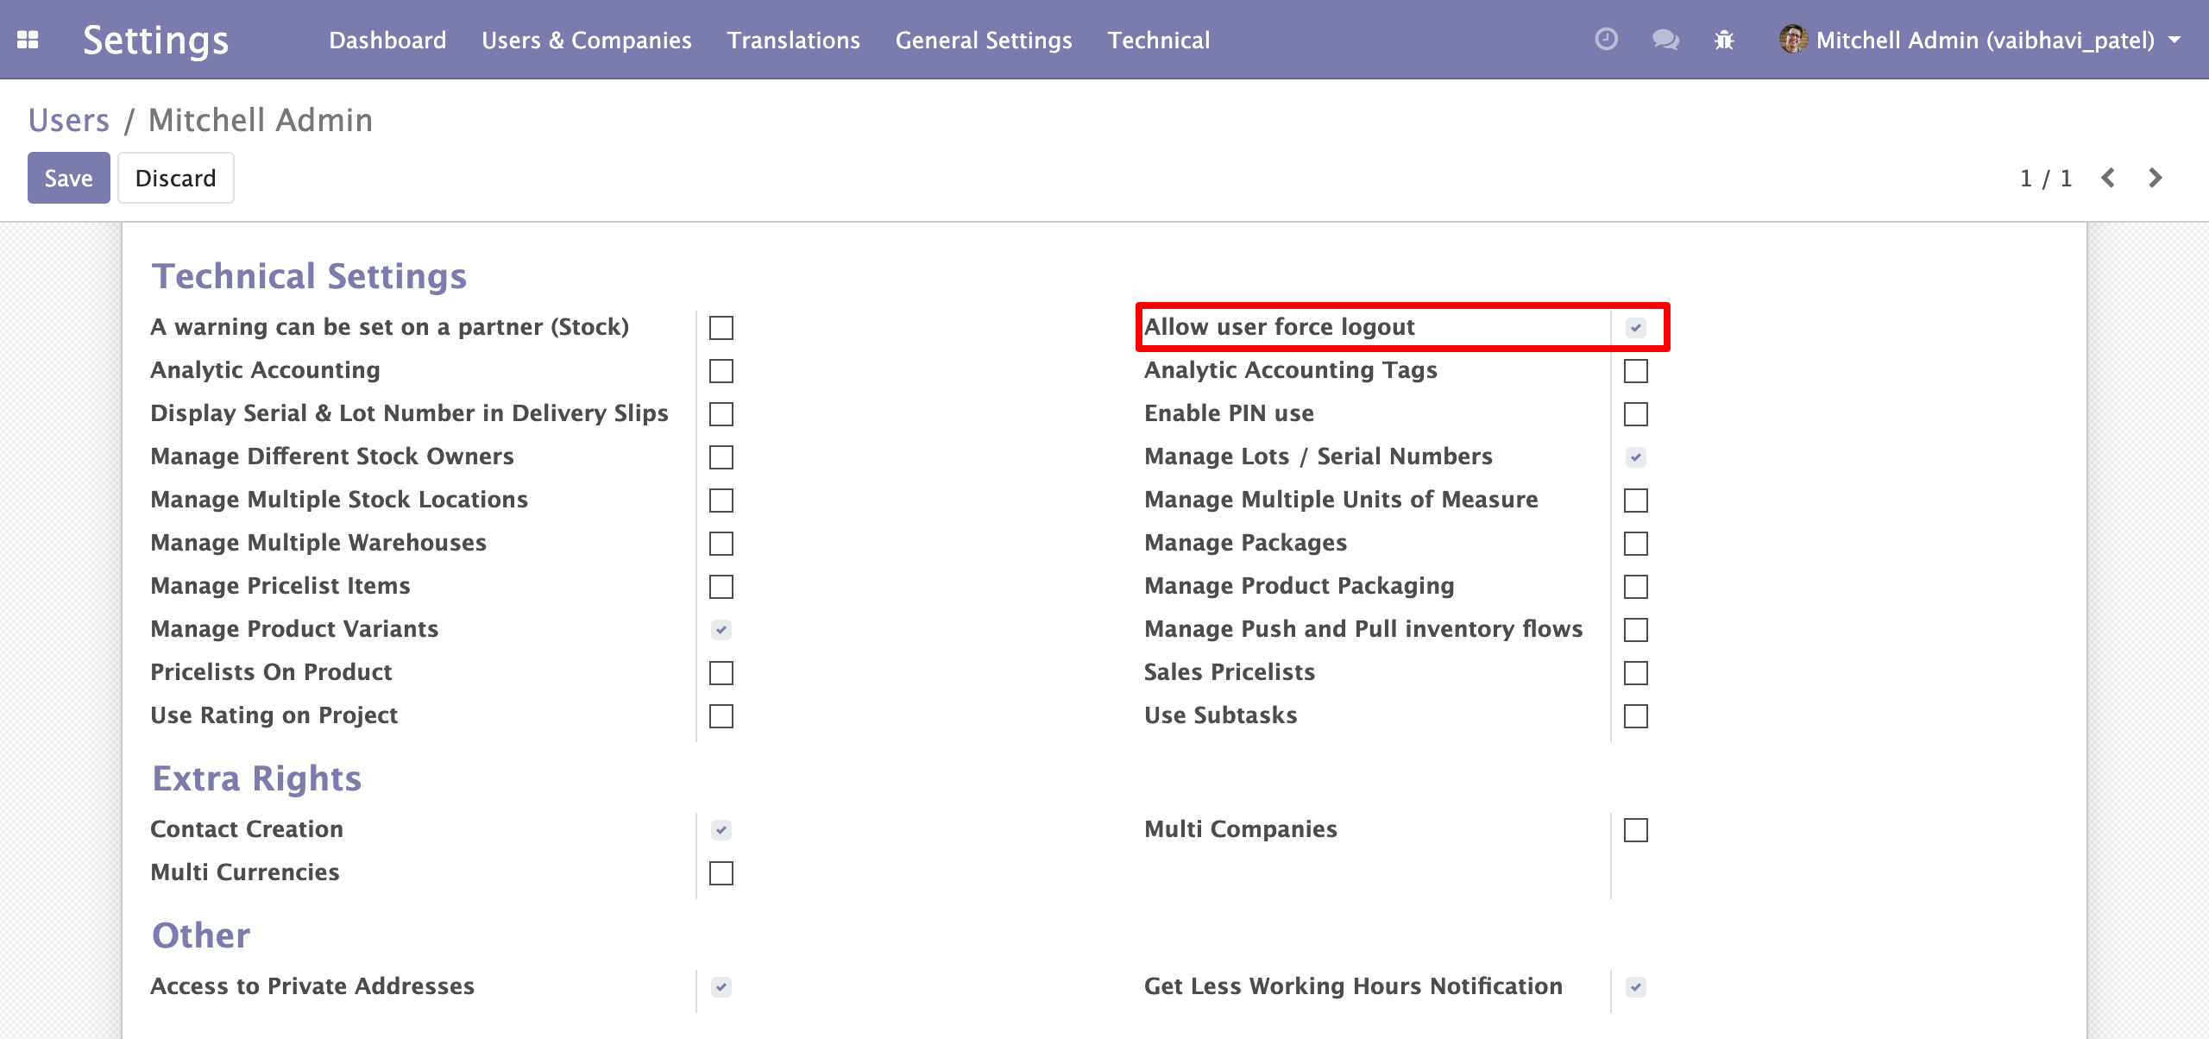Click the Extra Rights heading

coord(256,778)
